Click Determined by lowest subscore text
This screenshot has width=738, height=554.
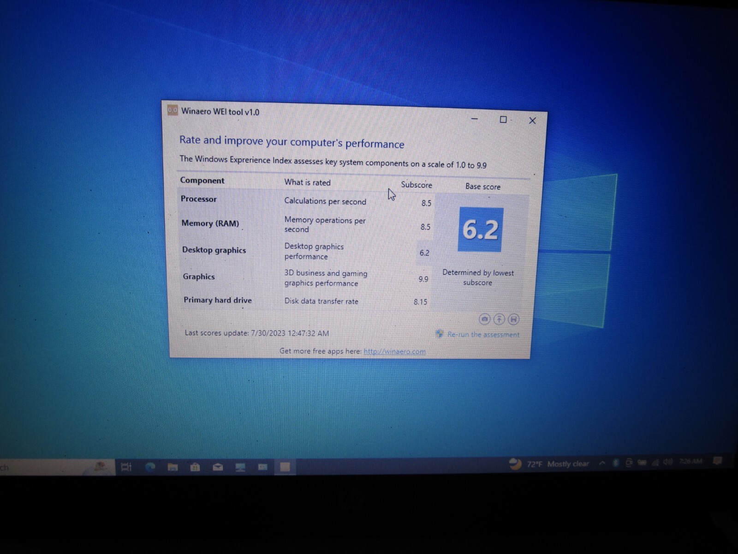tap(478, 277)
